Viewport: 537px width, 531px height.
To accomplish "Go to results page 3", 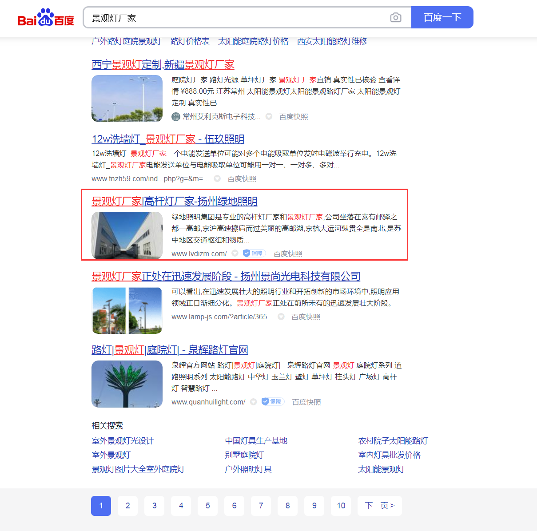I will (154, 506).
